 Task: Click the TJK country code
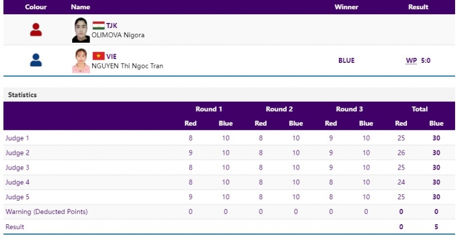click(112, 26)
